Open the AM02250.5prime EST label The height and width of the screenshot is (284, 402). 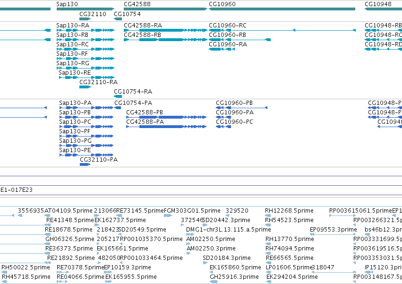click(x=211, y=239)
